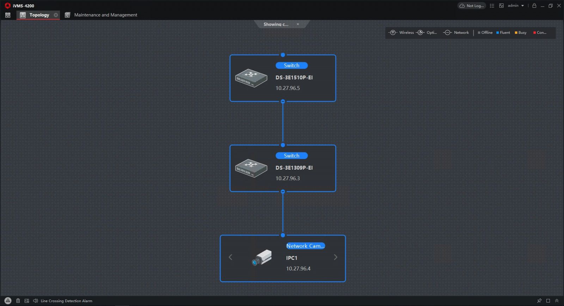
Task: Click the alarm warning triangle icon
Action: coord(8,301)
